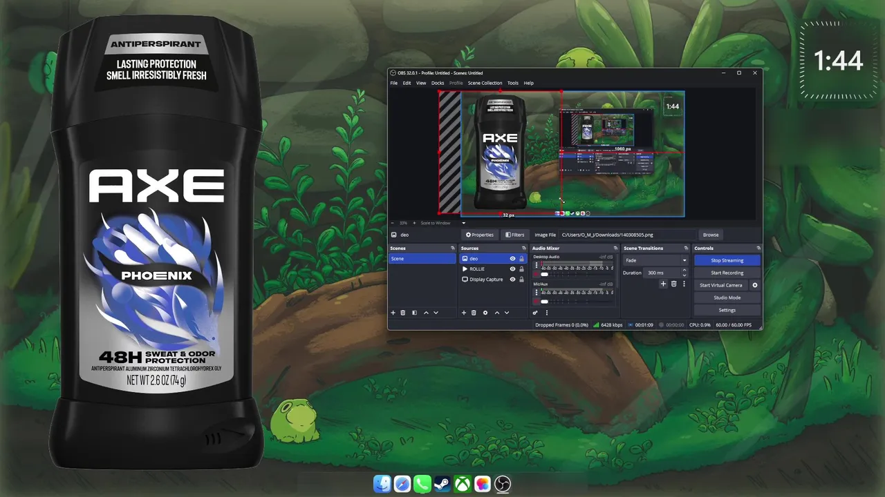885x497 pixels.
Task: Click Browse for image file
Action: point(711,235)
